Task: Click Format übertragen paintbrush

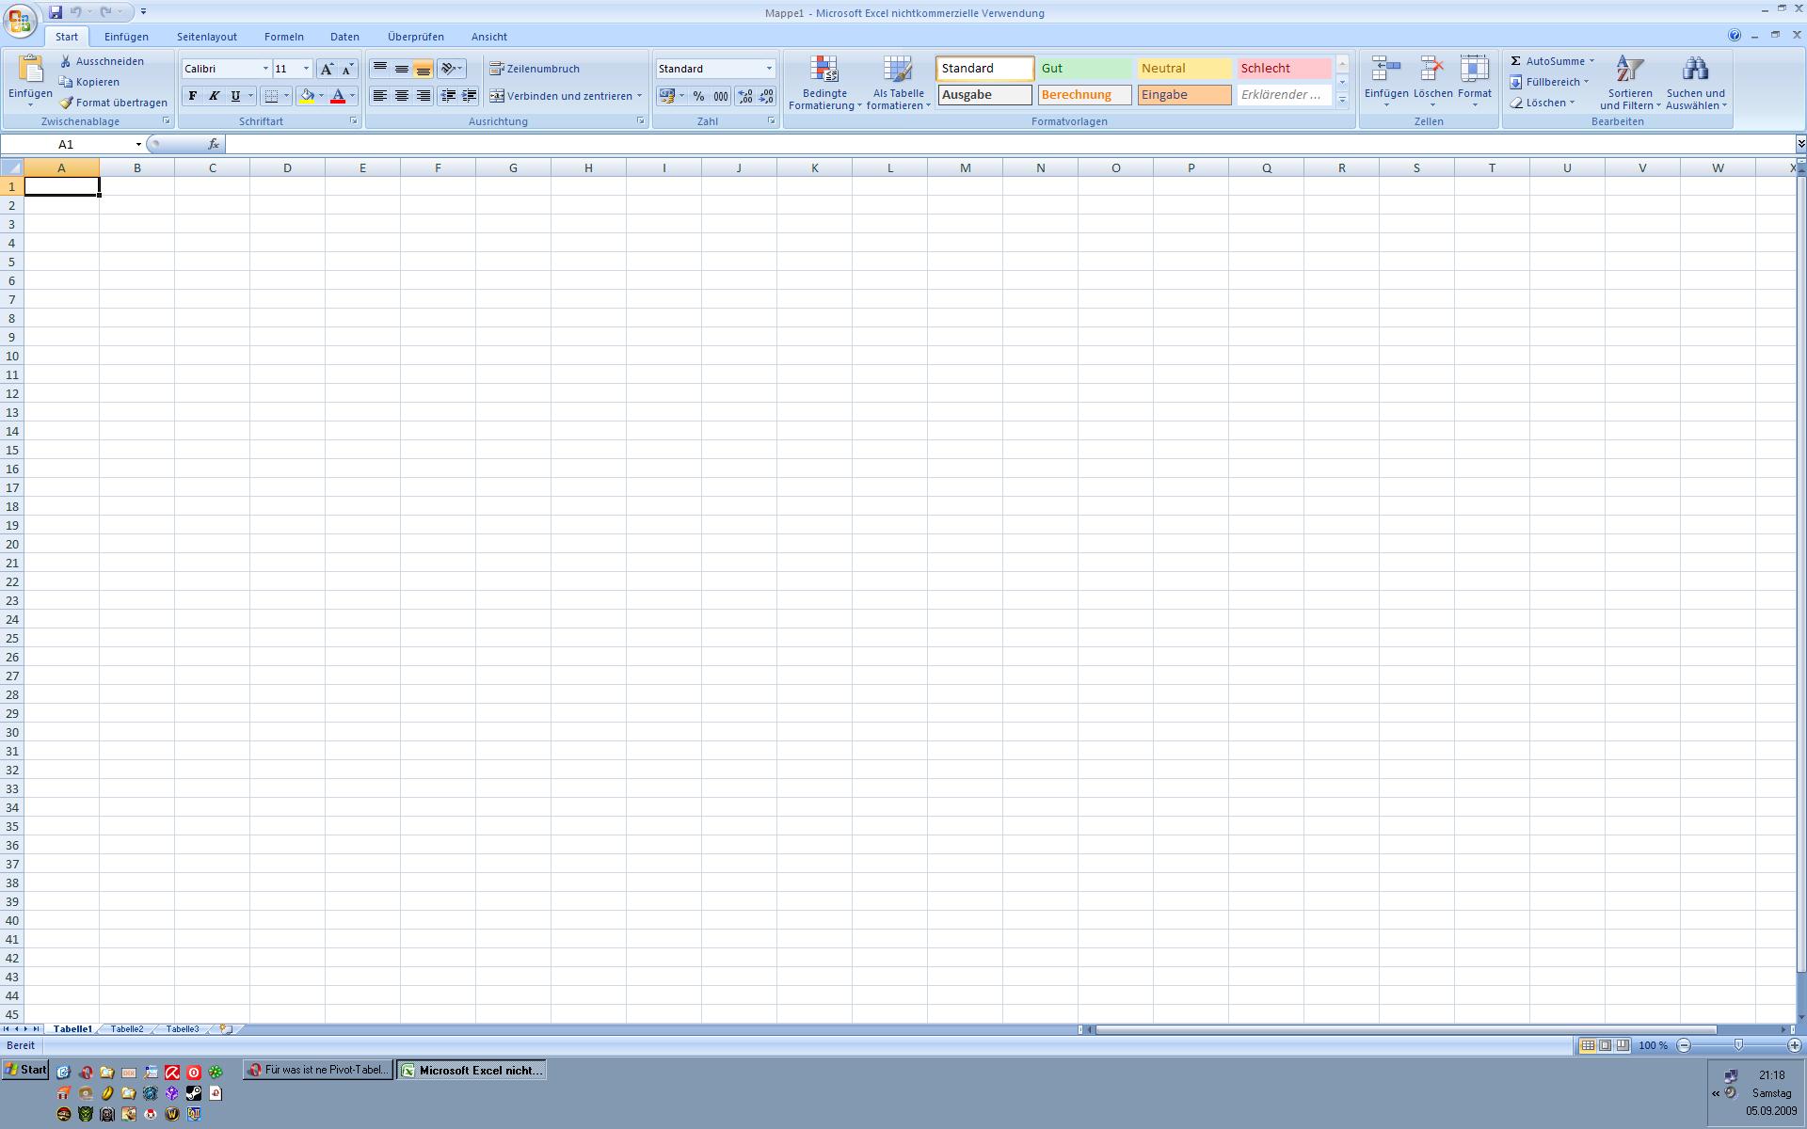Action: [67, 103]
